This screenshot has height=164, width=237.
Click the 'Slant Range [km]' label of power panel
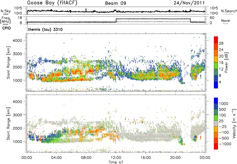point(8,62)
